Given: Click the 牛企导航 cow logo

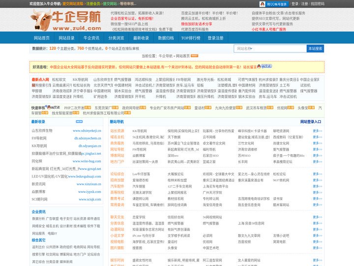Looking at the screenshot, I should 65,20.
